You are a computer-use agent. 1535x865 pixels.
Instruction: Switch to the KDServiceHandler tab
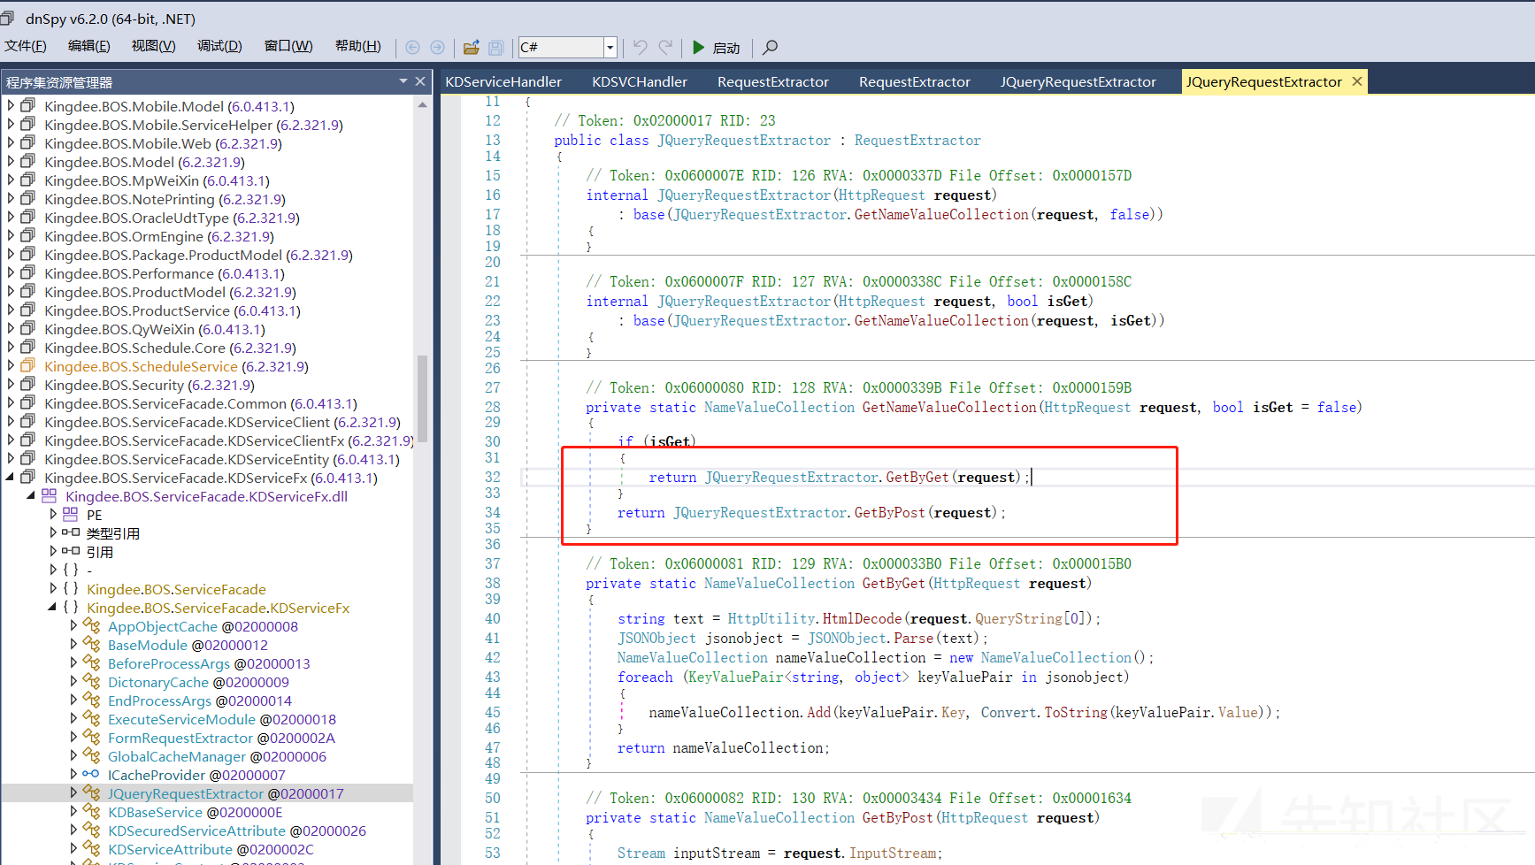click(x=503, y=81)
